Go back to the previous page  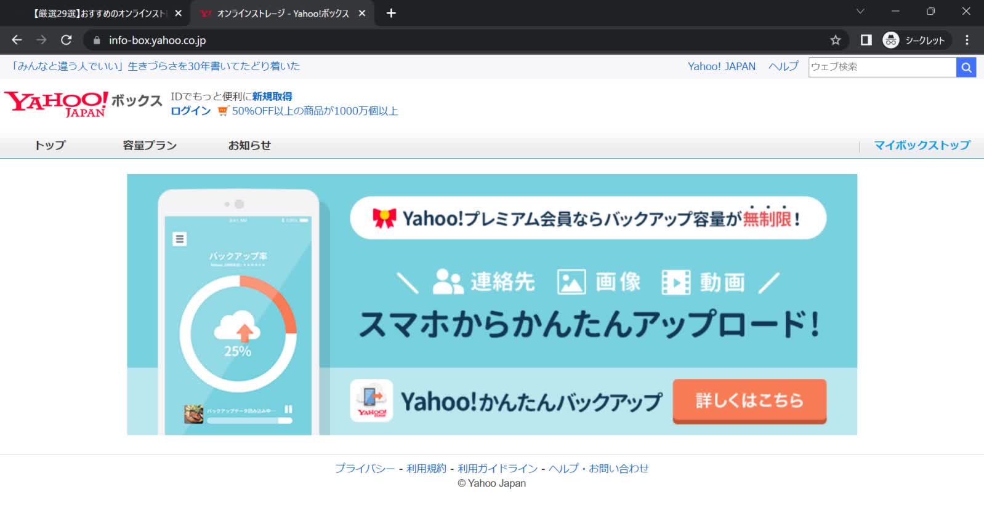point(17,40)
